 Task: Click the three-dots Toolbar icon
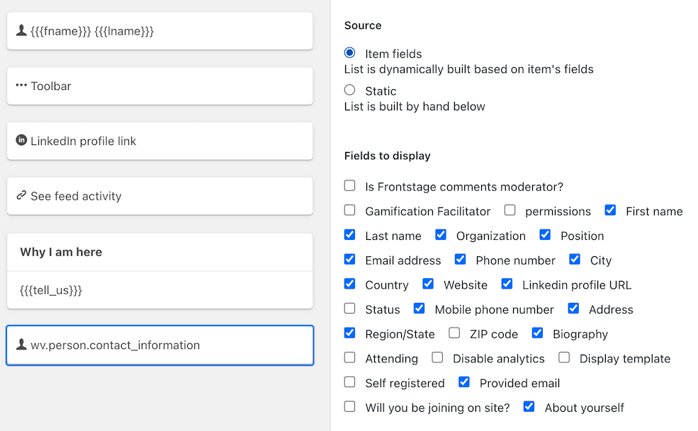[x=21, y=86]
